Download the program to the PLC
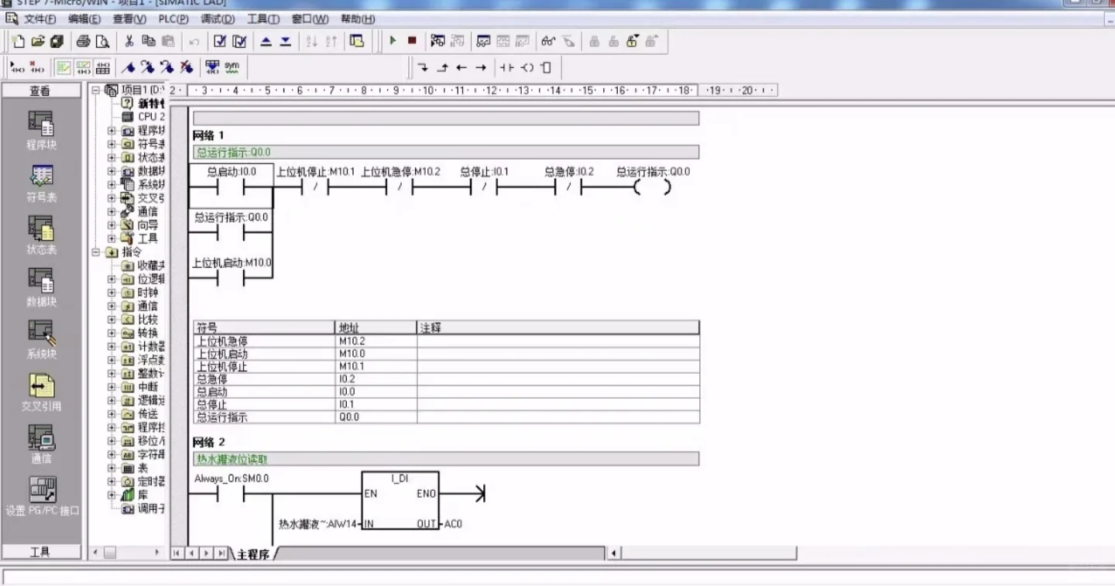 285,42
